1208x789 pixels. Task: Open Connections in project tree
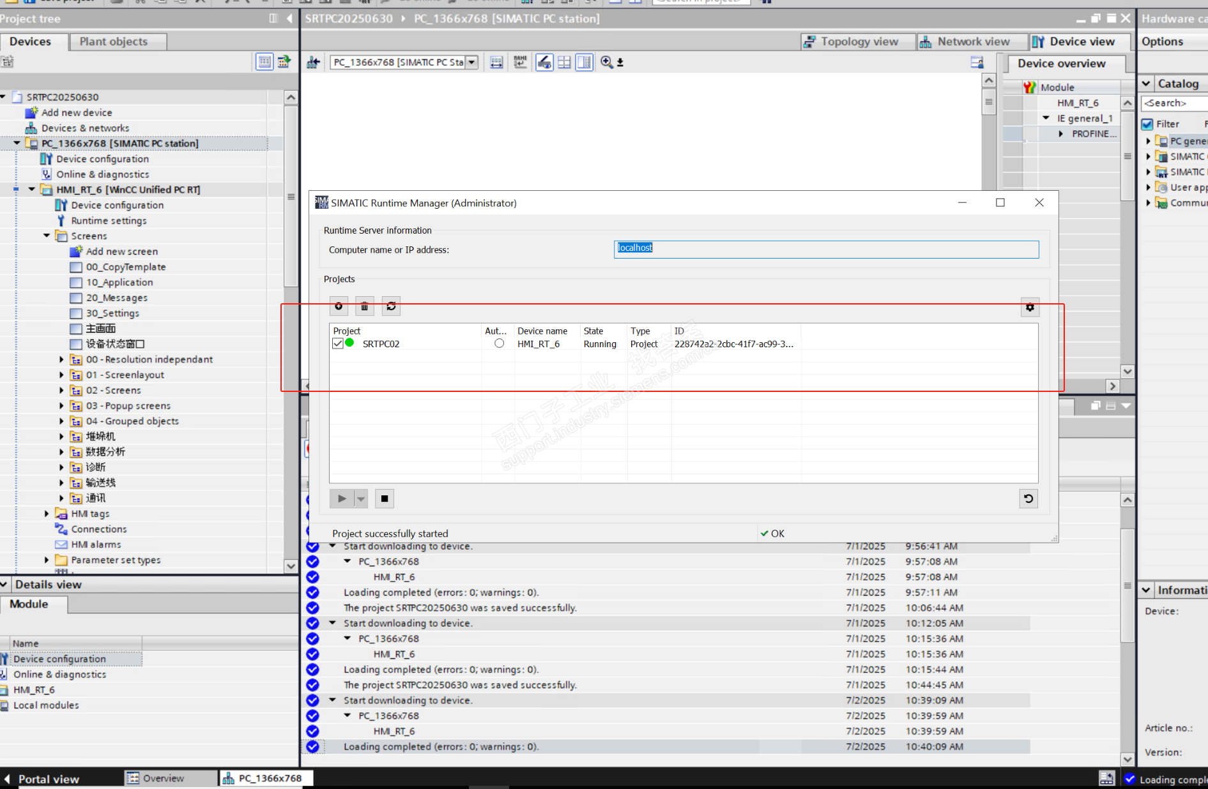(98, 529)
